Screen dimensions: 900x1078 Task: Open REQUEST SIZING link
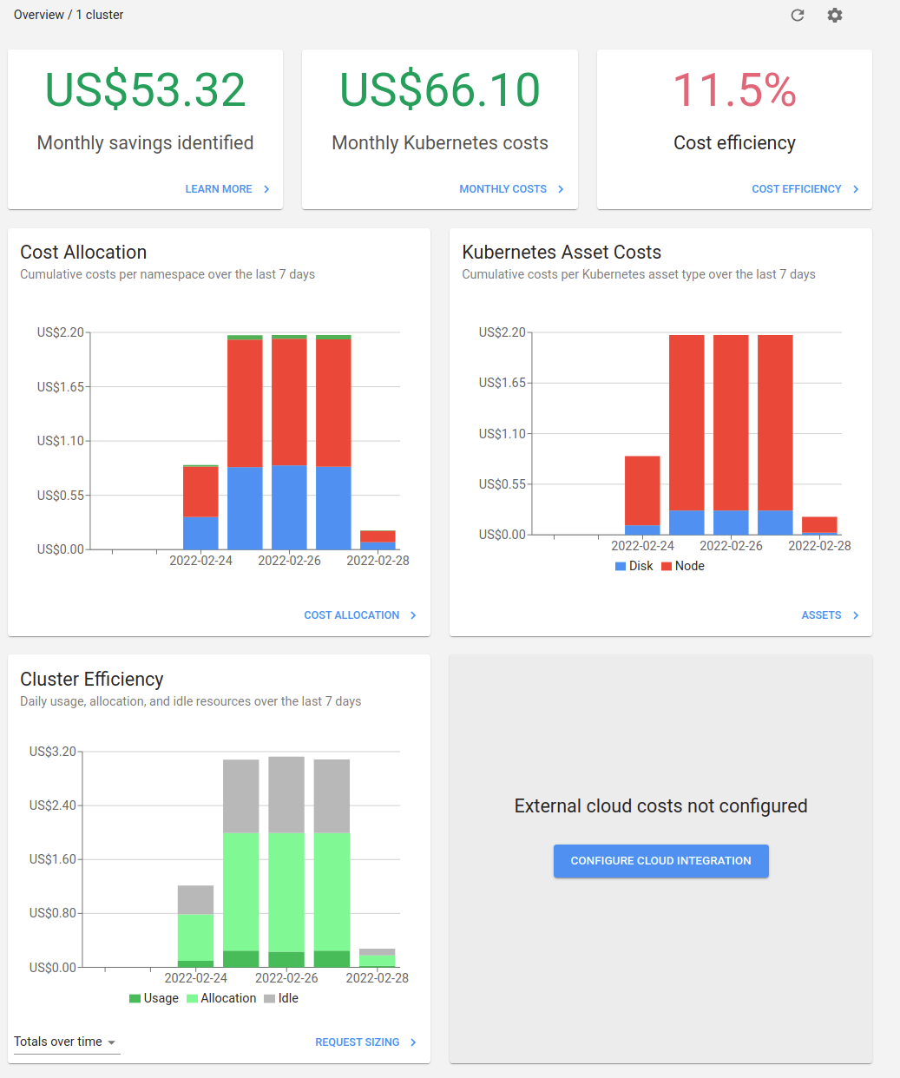[x=358, y=1042]
